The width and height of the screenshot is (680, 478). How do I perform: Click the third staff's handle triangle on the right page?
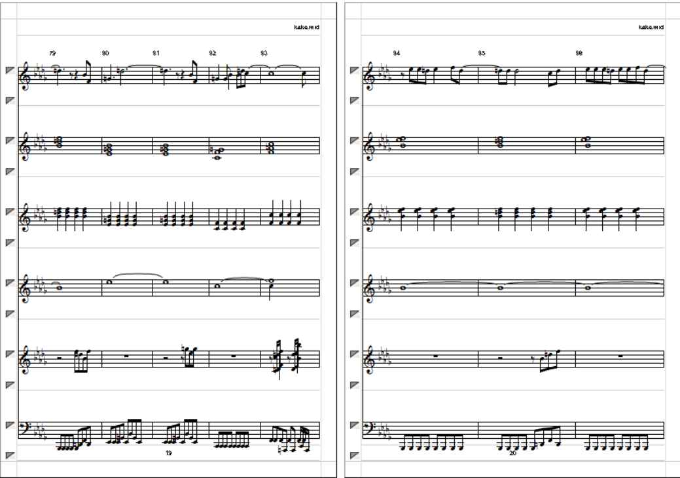(354, 212)
